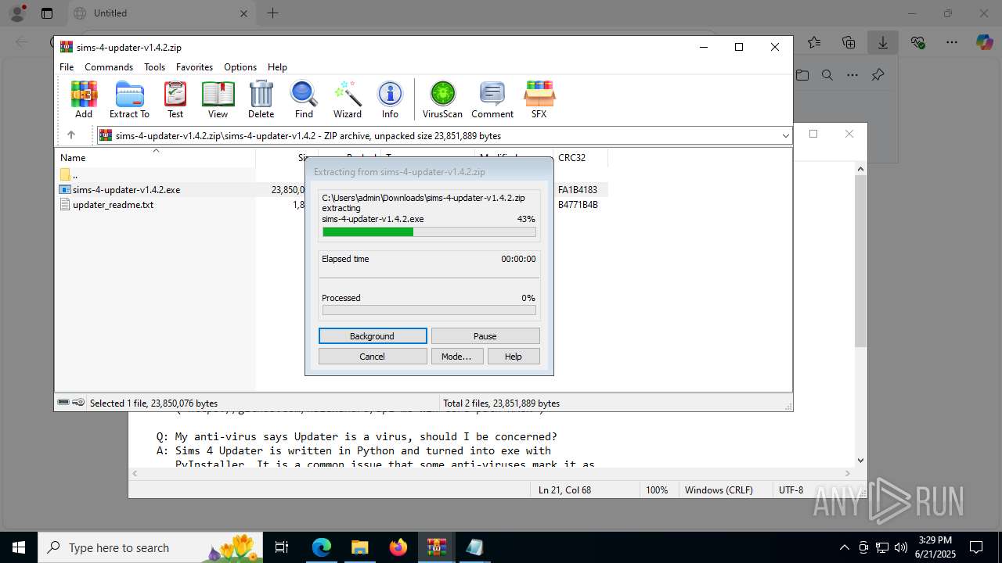Click the WinRAR taskbar icon
This screenshot has width=1002, height=563.
[436, 547]
